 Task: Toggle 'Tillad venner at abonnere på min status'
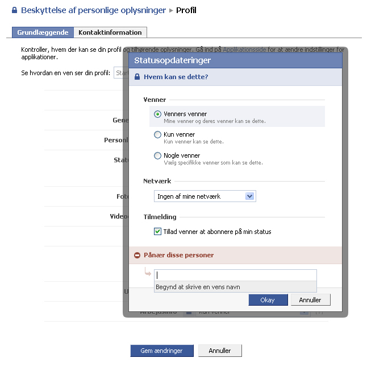pyautogui.click(x=158, y=232)
